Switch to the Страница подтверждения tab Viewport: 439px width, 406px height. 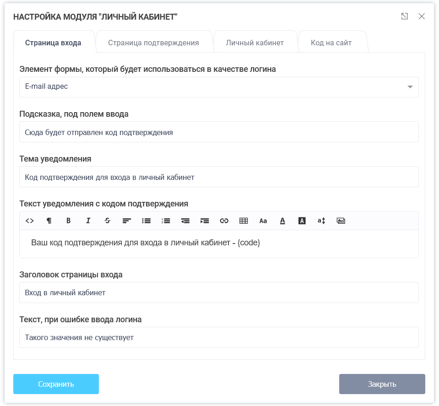point(153,43)
